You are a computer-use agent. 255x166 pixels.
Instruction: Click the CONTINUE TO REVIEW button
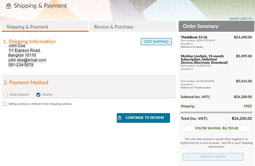pos(143,118)
